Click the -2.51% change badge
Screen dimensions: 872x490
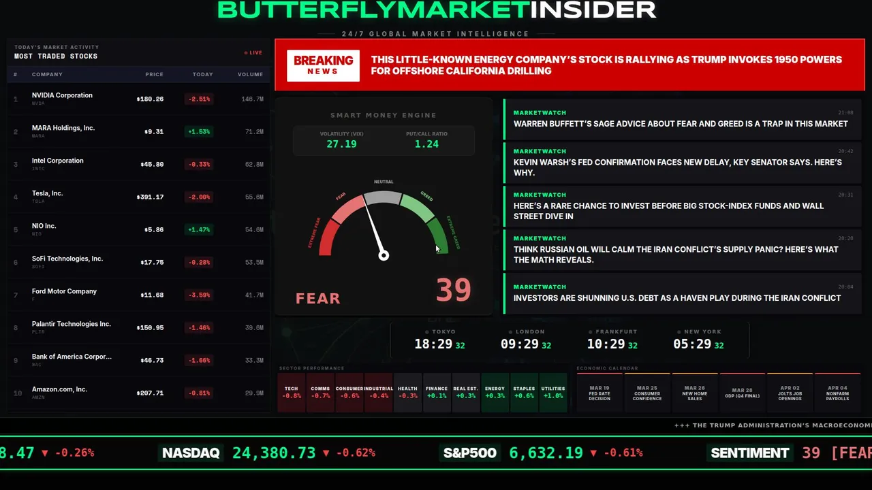(x=199, y=99)
